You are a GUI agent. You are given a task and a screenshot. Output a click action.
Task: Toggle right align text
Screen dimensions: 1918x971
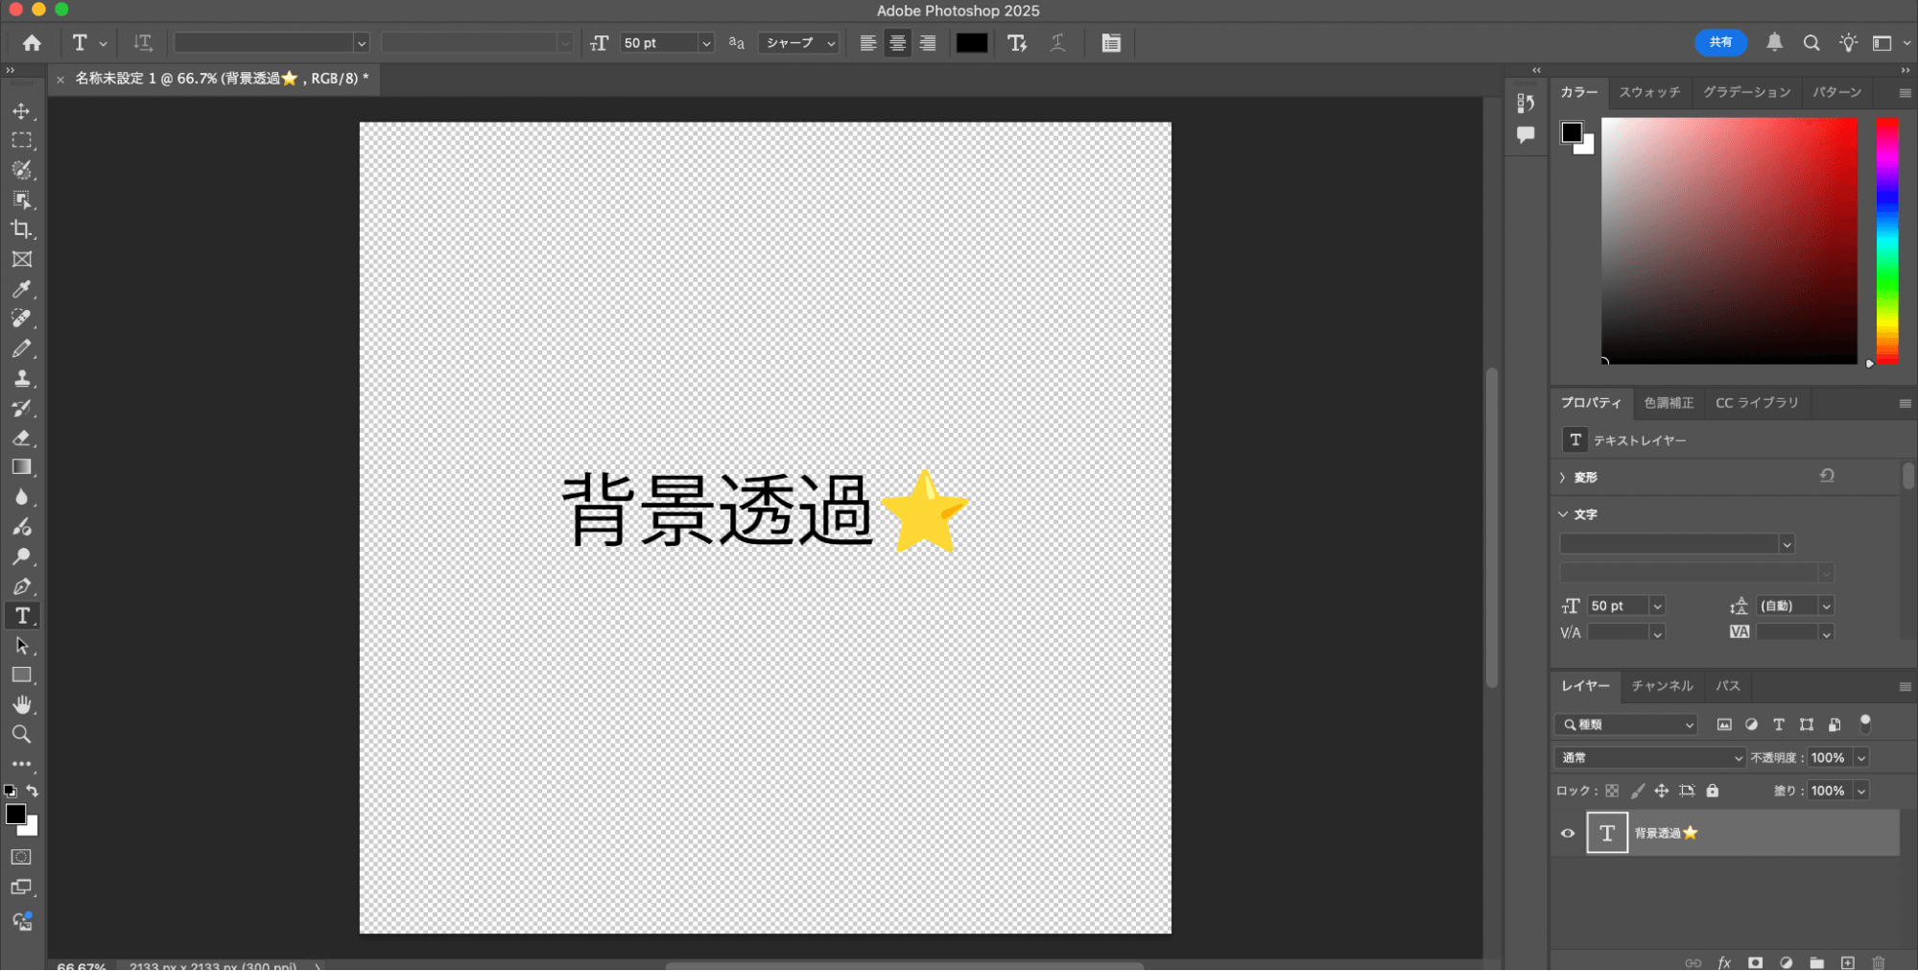coord(928,43)
